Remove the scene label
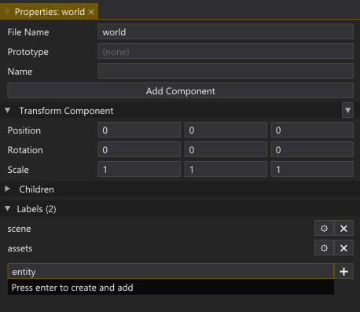Image resolution: width=360 pixels, height=312 pixels. pos(343,229)
